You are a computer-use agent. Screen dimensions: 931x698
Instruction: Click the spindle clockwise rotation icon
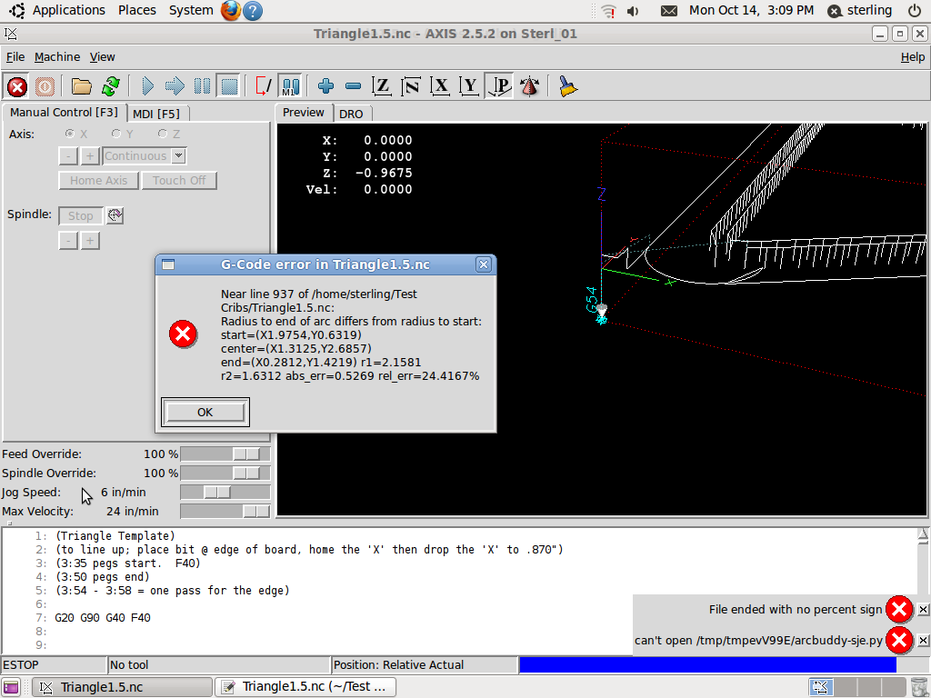pyautogui.click(x=115, y=215)
